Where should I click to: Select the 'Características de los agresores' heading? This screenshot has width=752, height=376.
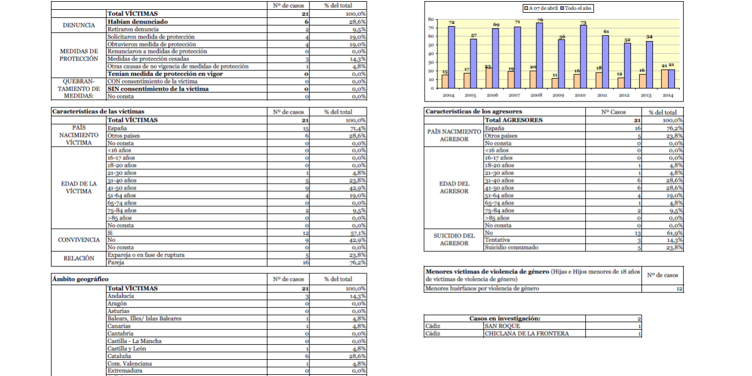(x=473, y=111)
